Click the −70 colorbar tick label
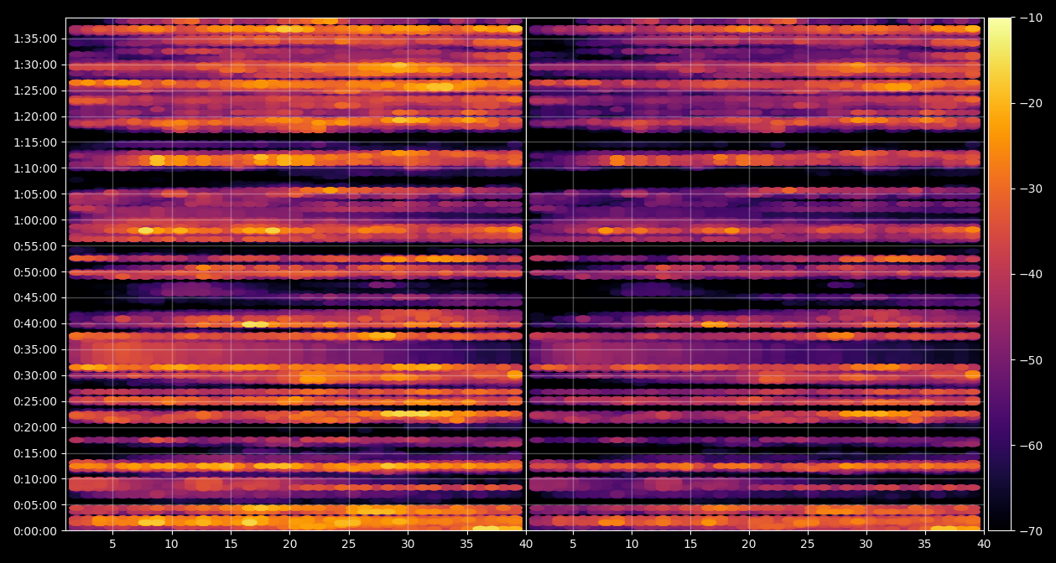The height and width of the screenshot is (563, 1056). [x=1032, y=531]
